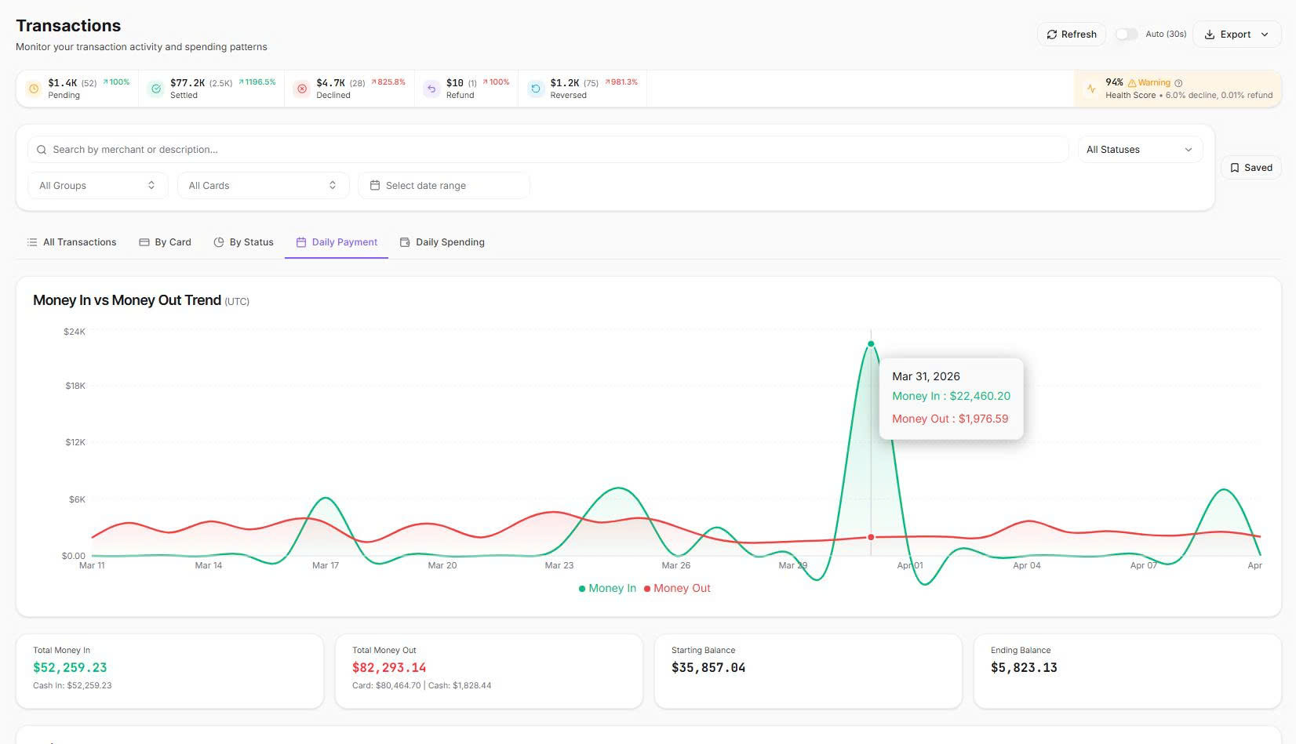Click the Health Score info help icon

tap(1178, 83)
